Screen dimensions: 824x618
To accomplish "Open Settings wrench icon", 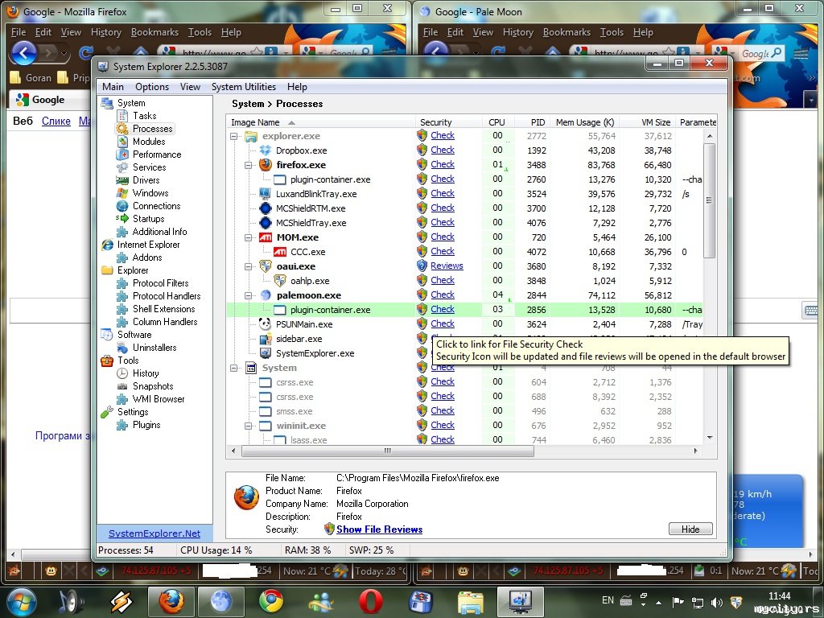I will pos(107,412).
